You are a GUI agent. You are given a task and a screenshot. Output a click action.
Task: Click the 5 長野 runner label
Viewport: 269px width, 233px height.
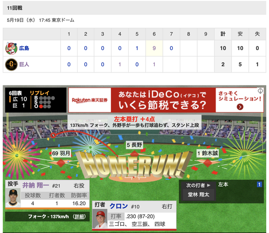[134, 145]
